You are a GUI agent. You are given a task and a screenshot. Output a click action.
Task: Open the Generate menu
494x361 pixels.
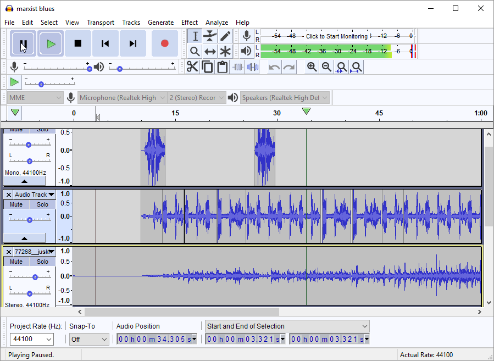pyautogui.click(x=160, y=23)
